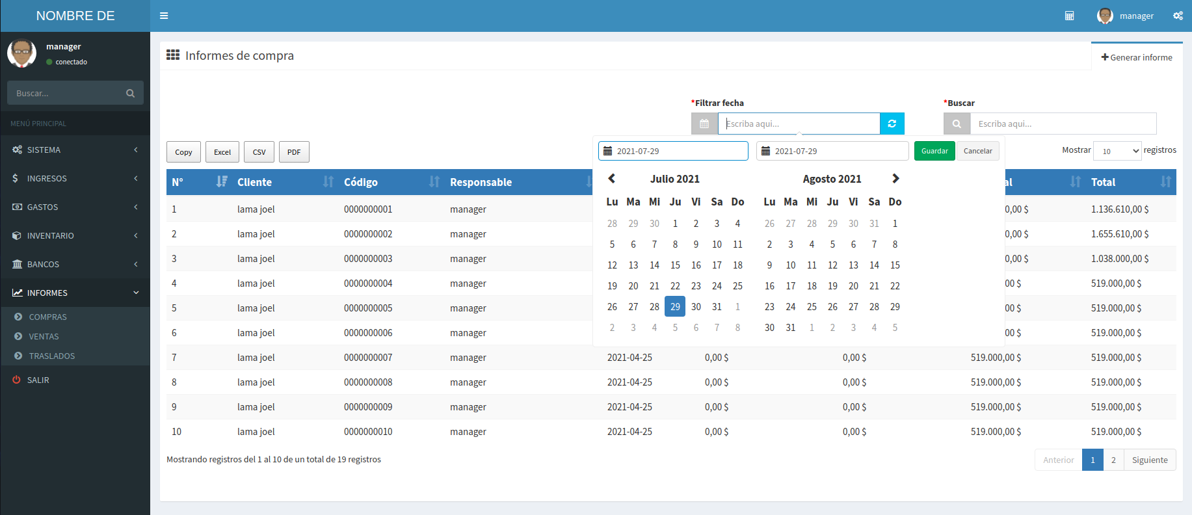Click the settings gears icon top right

pos(1178,16)
